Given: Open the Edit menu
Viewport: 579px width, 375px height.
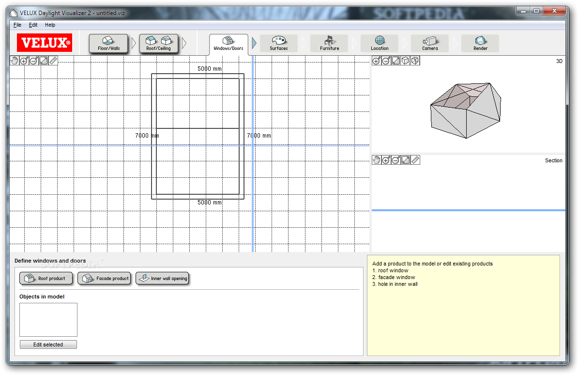Looking at the screenshot, I should [33, 25].
